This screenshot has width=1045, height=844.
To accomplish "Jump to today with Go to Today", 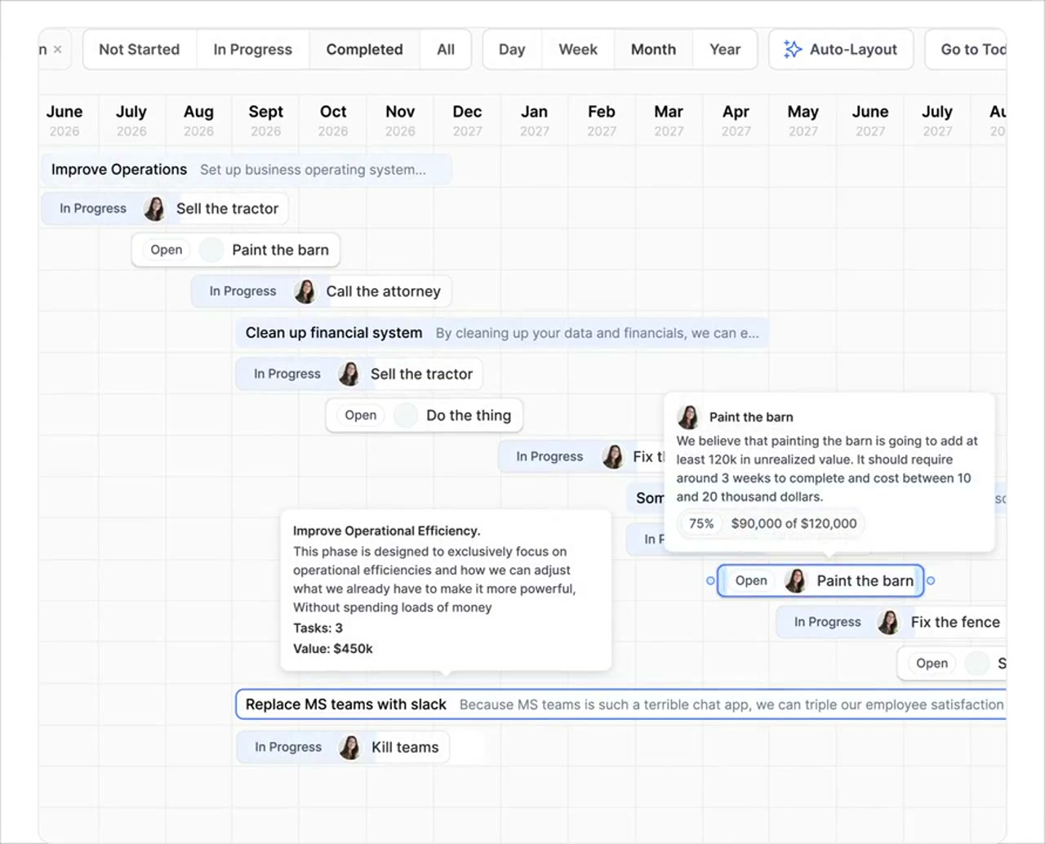I will pyautogui.click(x=967, y=50).
